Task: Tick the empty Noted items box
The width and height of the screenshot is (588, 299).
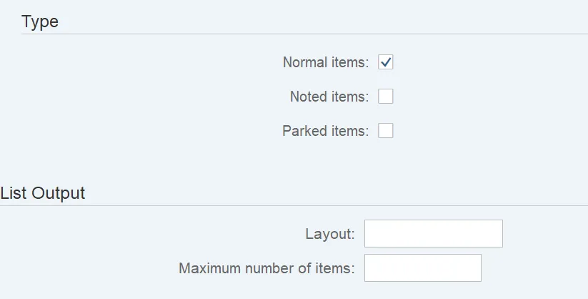Action: (x=386, y=97)
